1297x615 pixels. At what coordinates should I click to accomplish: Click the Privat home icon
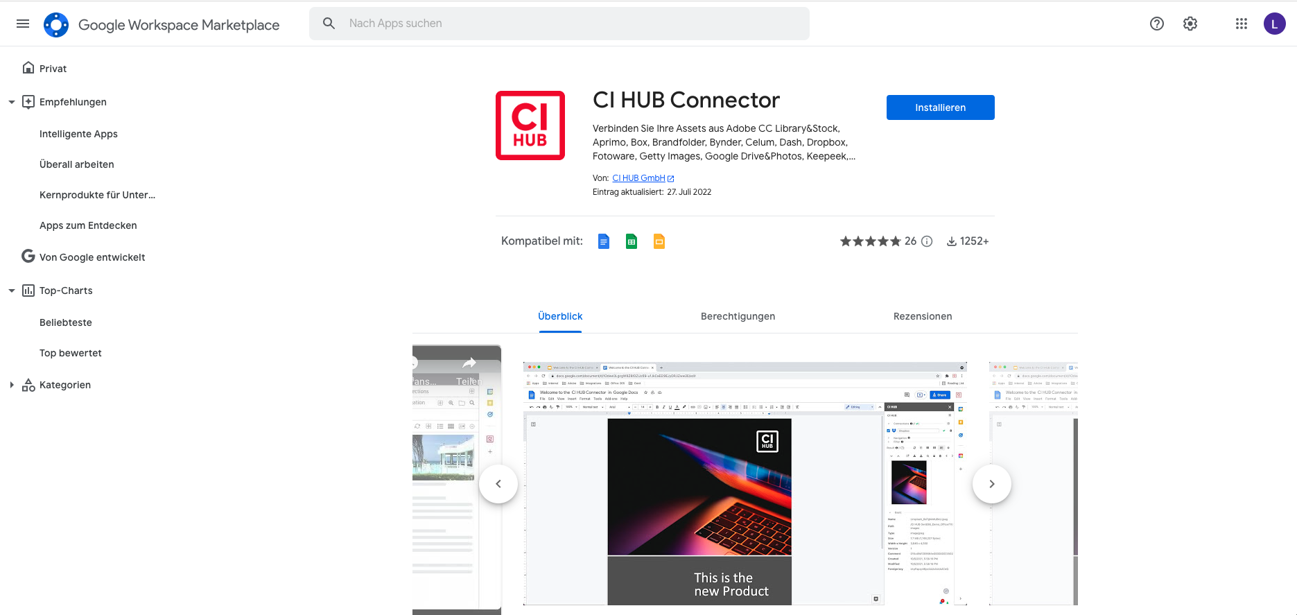(28, 68)
